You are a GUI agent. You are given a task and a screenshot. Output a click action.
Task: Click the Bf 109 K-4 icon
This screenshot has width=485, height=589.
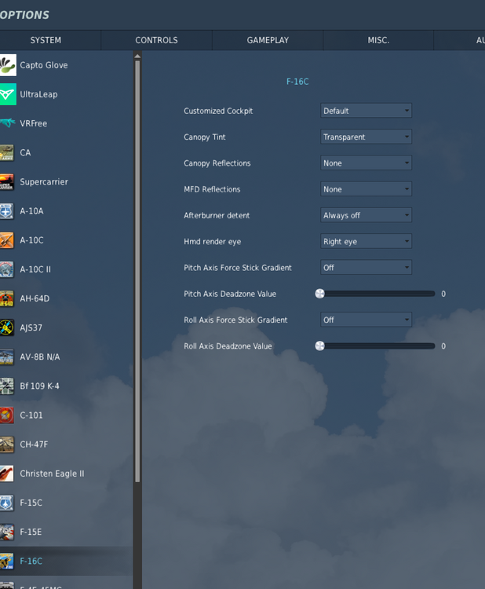(x=7, y=386)
